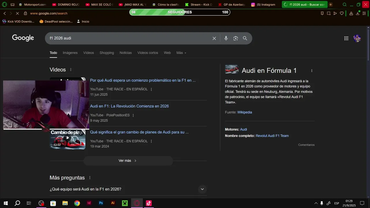Screen dimensions: 370x208
Task: Add page to bookmarks heart icon
Action: (342, 13)
